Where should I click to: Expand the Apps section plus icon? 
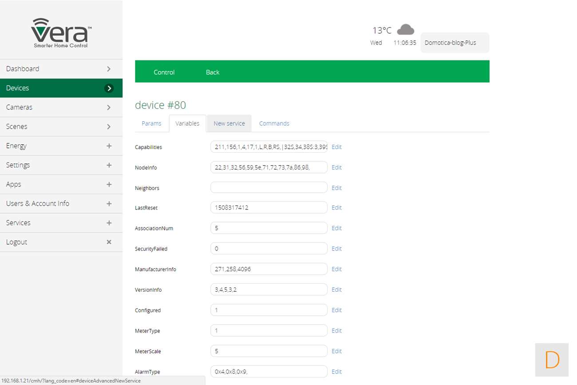(x=109, y=184)
